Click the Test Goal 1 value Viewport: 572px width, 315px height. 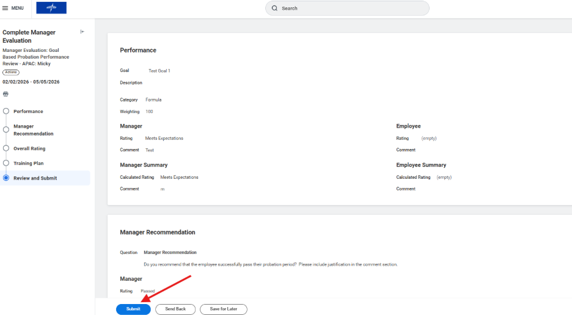coord(159,71)
